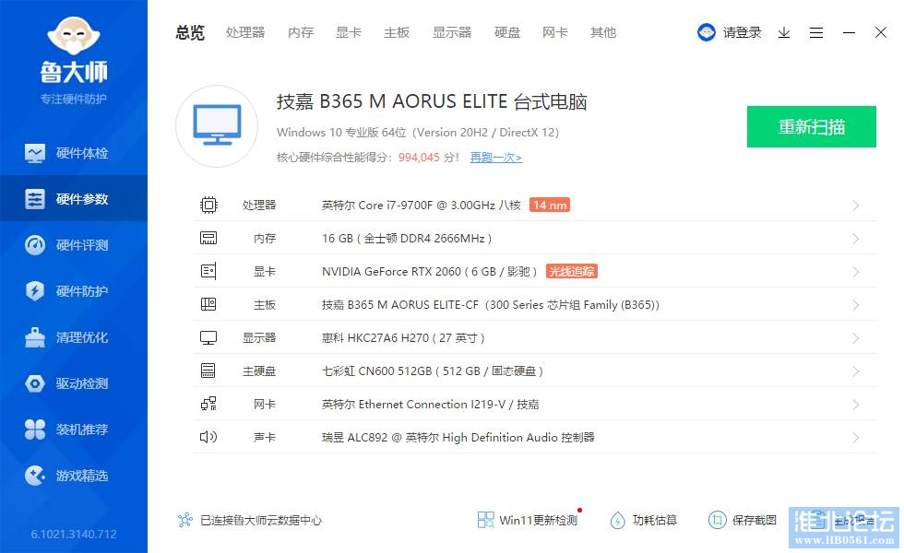Image resolution: width=904 pixels, height=553 pixels.
Task: Click the 显卡 row graphics card icon
Action: pos(208,271)
